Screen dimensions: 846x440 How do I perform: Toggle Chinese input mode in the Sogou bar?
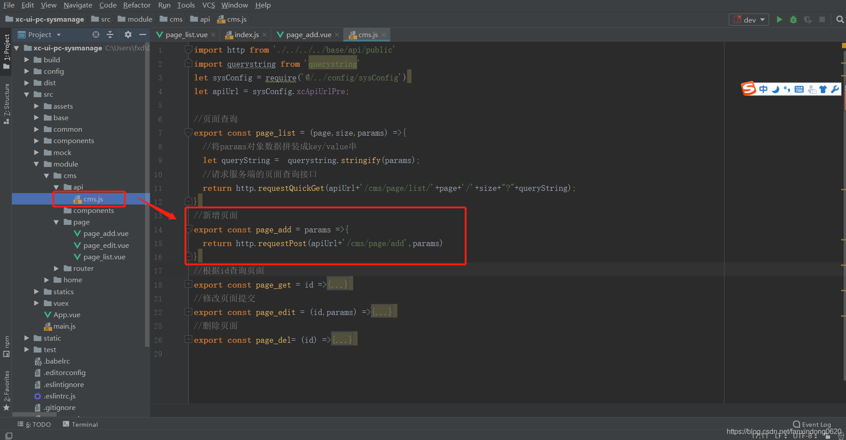pos(763,89)
